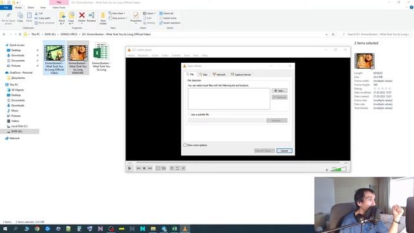Toggle VLC loop mode
Image resolution: width=414 pixels, height=233 pixels.
tap(177, 168)
